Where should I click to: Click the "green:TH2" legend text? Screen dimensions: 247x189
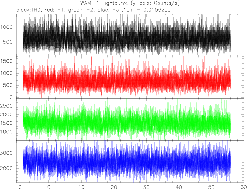pos(81,10)
